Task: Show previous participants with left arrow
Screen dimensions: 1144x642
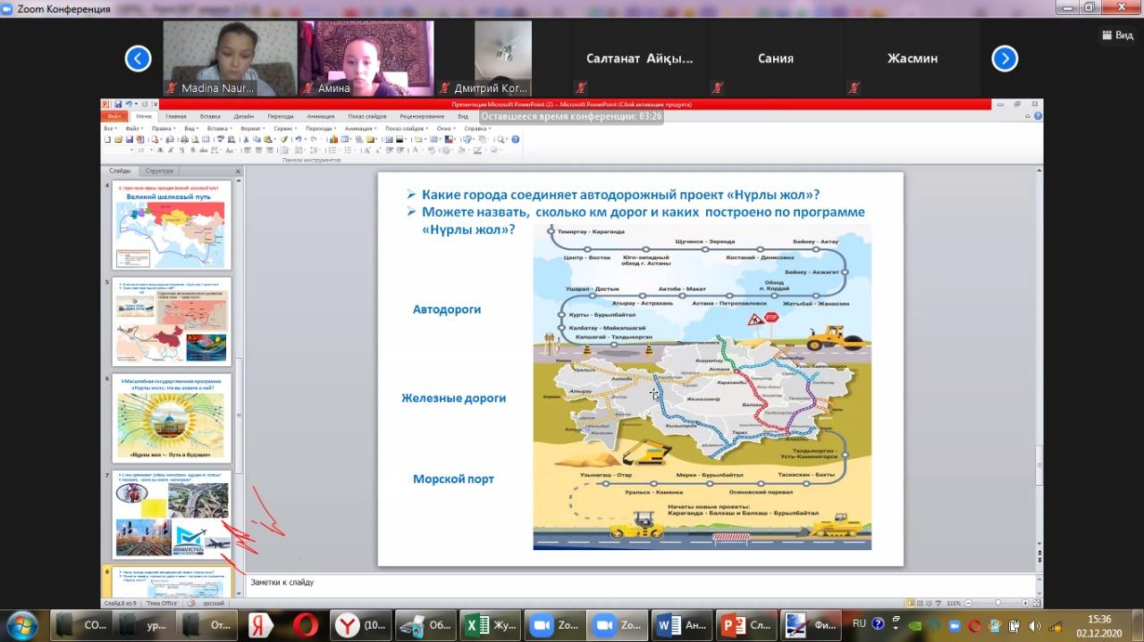Action: (138, 59)
